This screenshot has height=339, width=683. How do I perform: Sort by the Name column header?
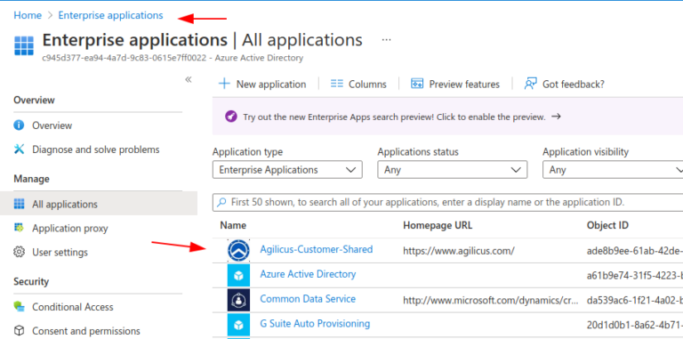[233, 225]
